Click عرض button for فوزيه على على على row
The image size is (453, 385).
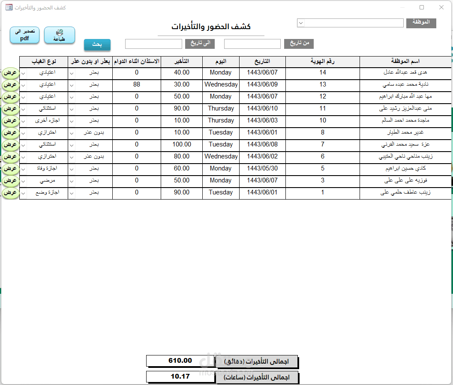point(10,181)
